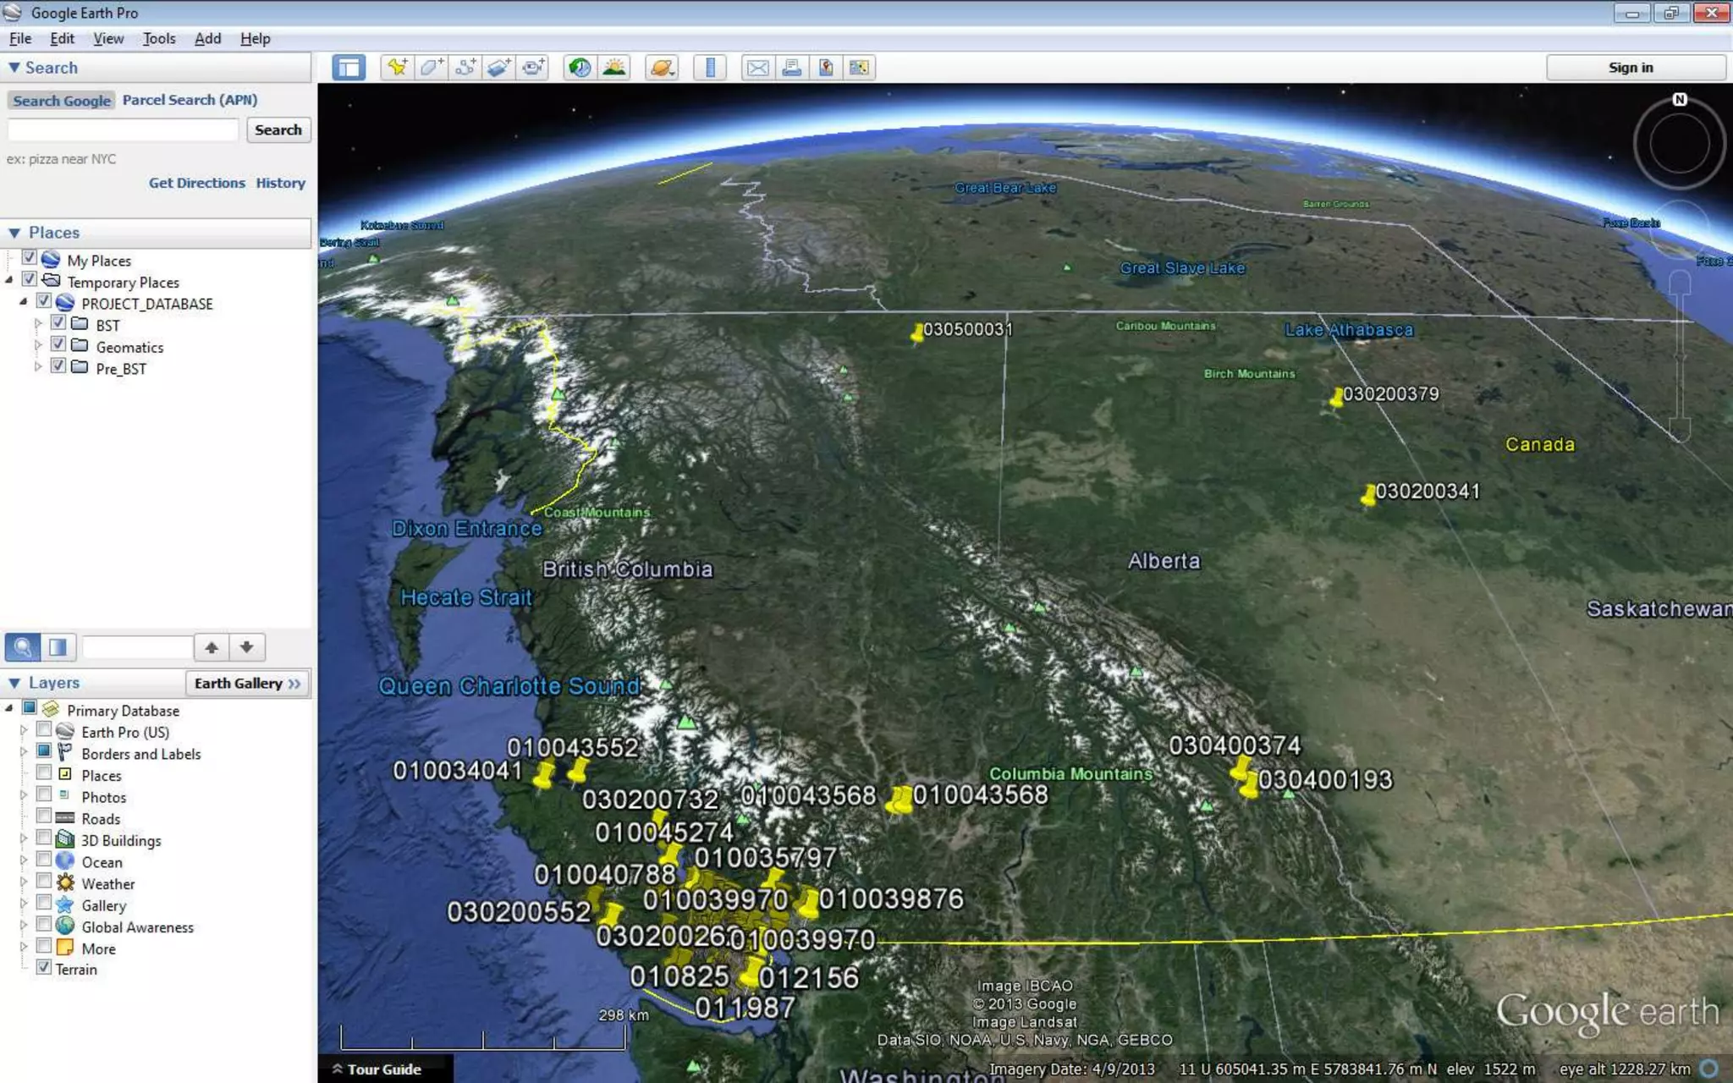1733x1083 pixels.
Task: Select the Add Polygon tool
Action: click(431, 68)
